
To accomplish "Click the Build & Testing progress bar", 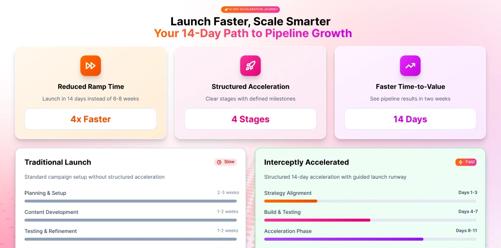I will click(x=370, y=220).
